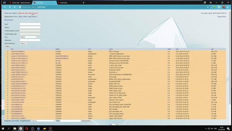Open the Тип dropdown set to Любой
Viewport: 232px width, 131px height.
click(x=29, y=37)
